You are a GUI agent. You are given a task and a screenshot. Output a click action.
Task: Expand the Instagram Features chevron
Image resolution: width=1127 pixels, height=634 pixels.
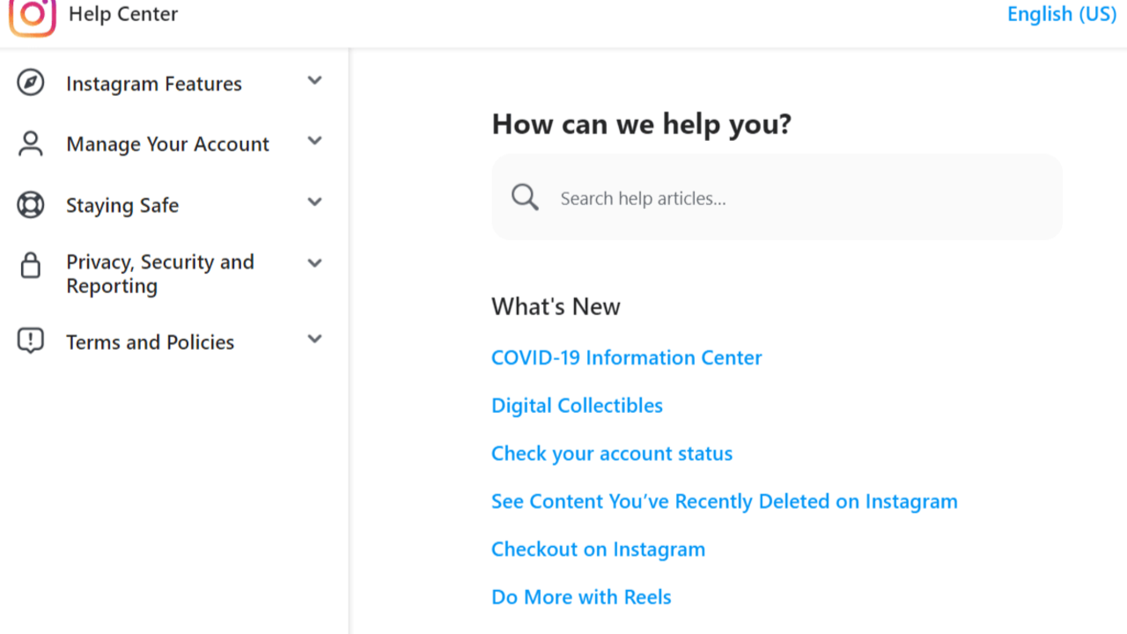pyautogui.click(x=314, y=81)
